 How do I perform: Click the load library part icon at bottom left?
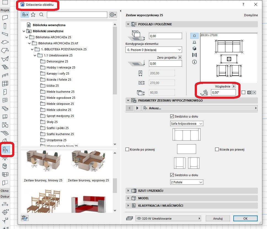coord(24,218)
